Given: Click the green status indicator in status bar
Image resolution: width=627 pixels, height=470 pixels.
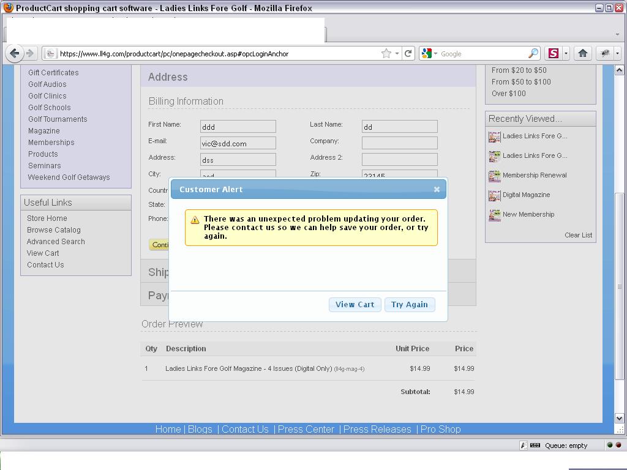Looking at the screenshot, I should [x=610, y=445].
